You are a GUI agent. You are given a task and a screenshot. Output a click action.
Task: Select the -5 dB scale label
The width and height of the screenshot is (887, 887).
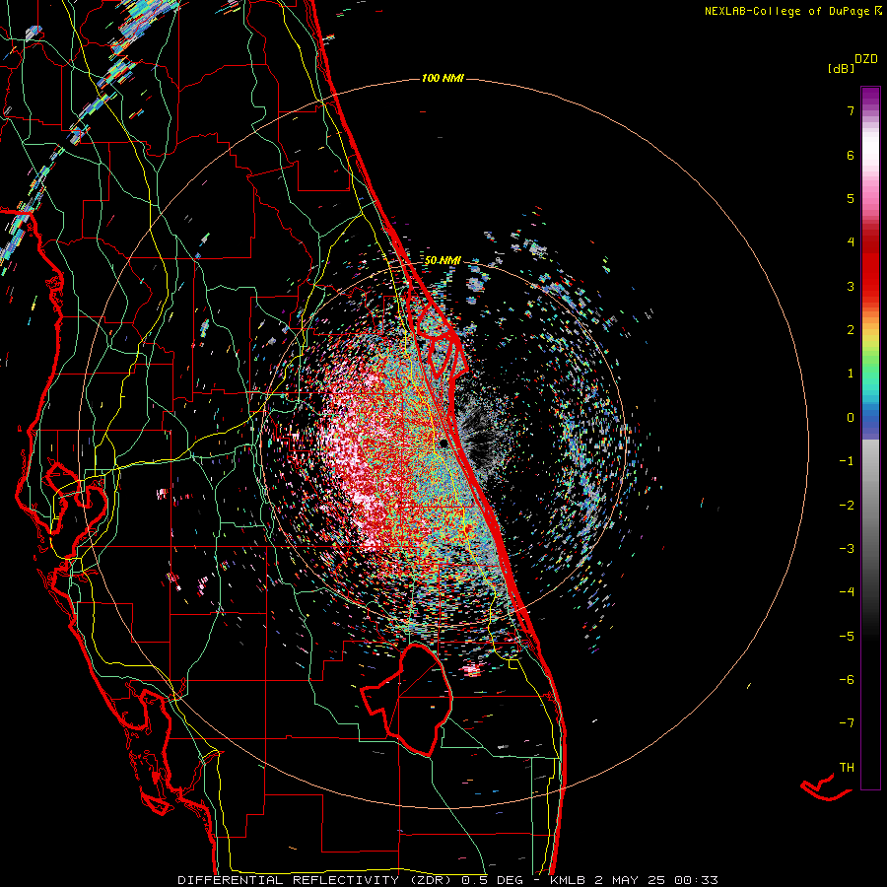[847, 637]
